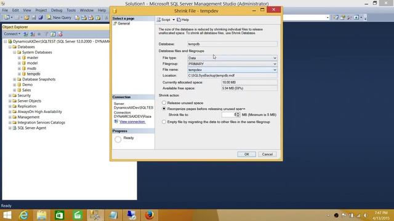Click Object Explorer disconnect icon
This screenshot has width=394, height=221.
pos(33,34)
